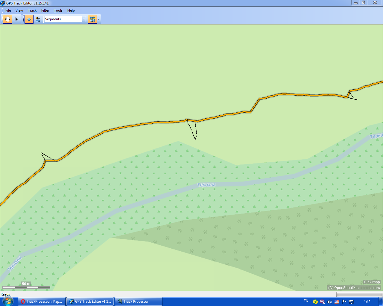Click the network connection tray icon
This screenshot has width=383, height=306.
[351, 302]
